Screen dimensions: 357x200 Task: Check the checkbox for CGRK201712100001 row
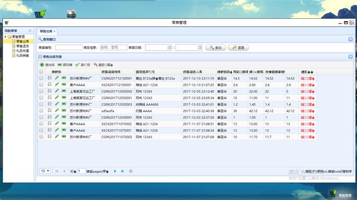pyautogui.click(x=41, y=78)
